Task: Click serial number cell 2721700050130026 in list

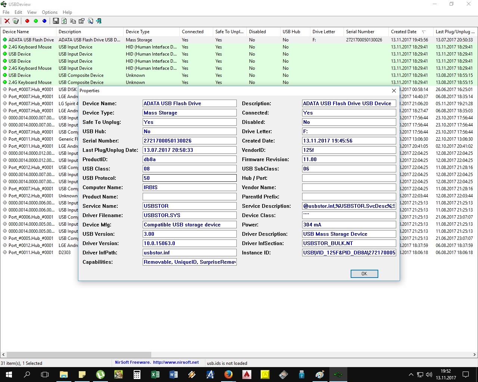Action: (x=364, y=40)
